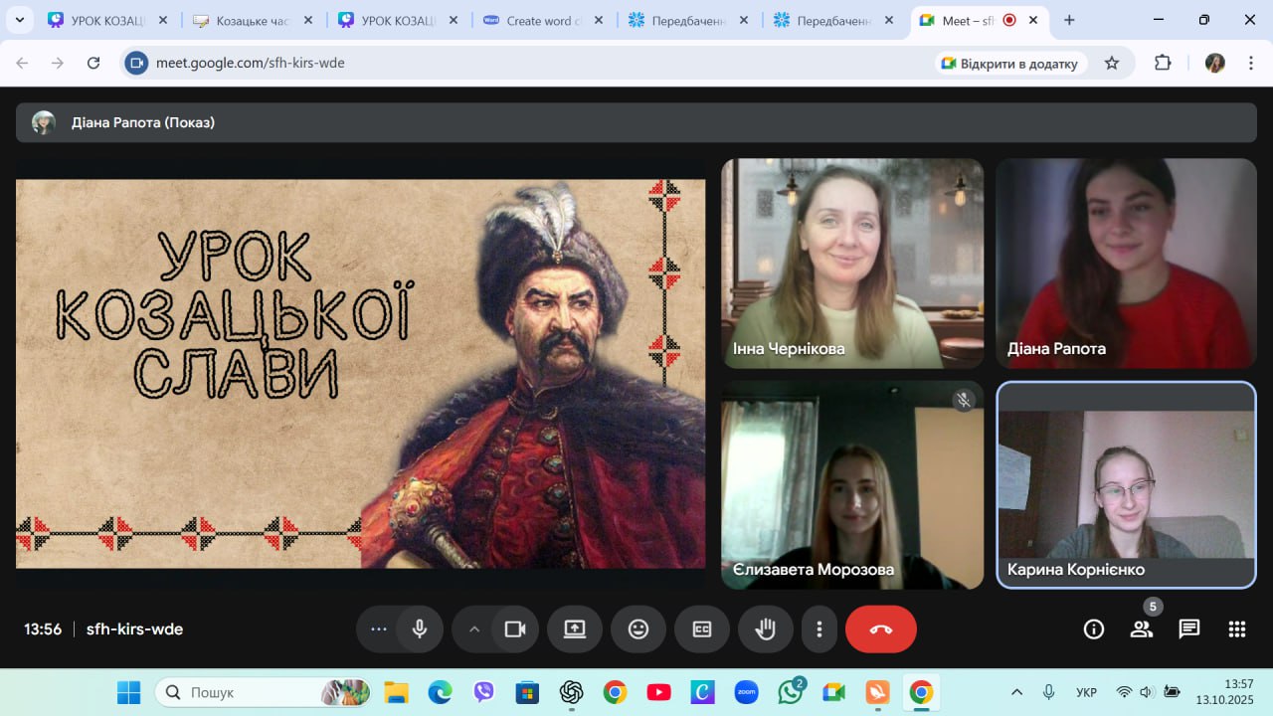
Task: Toggle the camera on or off
Action: coord(515,628)
